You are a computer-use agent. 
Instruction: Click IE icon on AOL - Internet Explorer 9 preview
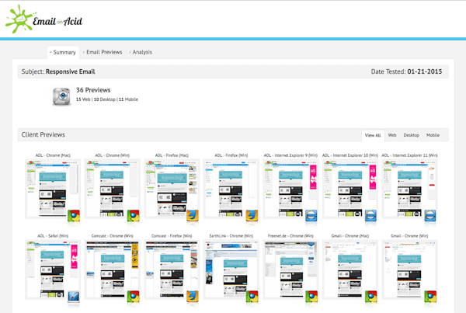click(311, 216)
